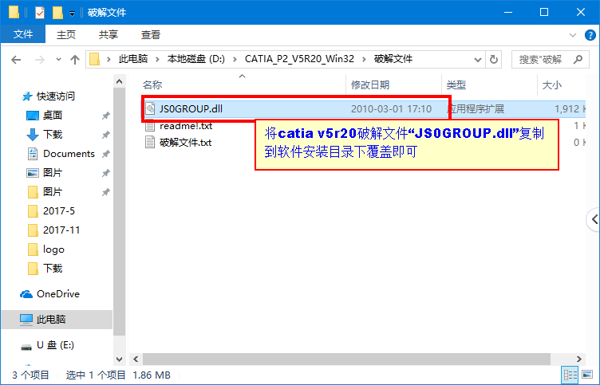The height and width of the screenshot is (385, 600).
Task: Switch to the 查看 ribbon tab
Action: pyautogui.click(x=150, y=35)
